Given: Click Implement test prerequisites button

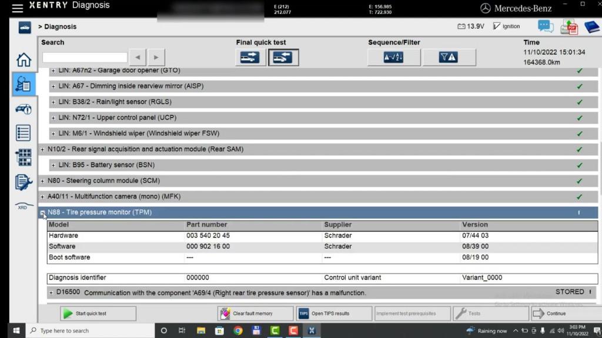Looking at the screenshot, I should tap(413, 313).
